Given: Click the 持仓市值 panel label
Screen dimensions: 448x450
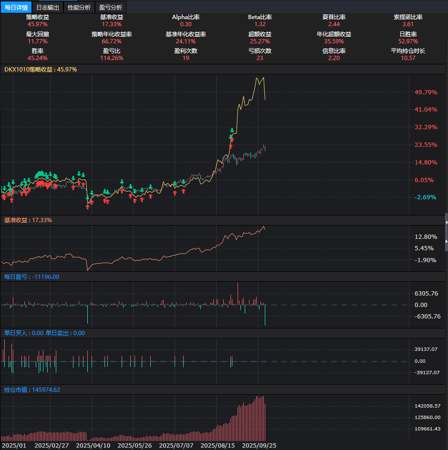Looking at the screenshot, I should tap(32, 390).
